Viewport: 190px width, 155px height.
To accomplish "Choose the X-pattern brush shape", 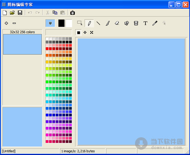I will (92, 32).
